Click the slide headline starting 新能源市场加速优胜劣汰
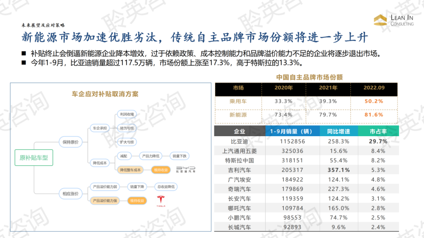 point(195,38)
